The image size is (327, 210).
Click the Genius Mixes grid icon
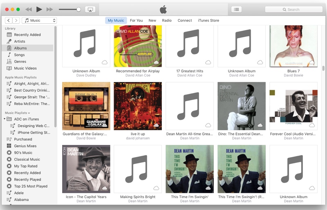[x=9, y=146]
